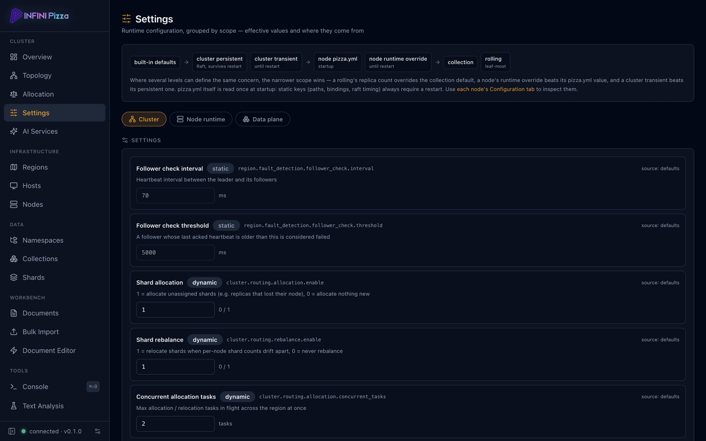
Task: Collapse sidebar with the panel icon
Action: click(x=12, y=431)
